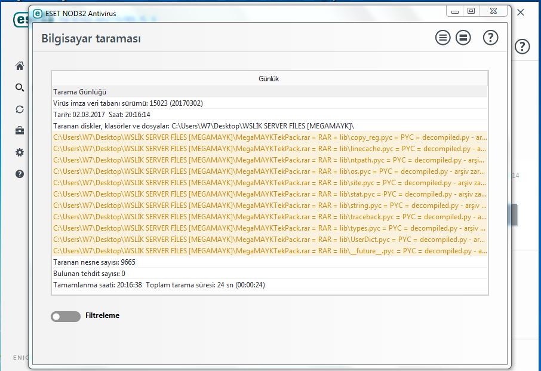Image resolution: width=541 pixels, height=371 pixels.
Task: Select the Tamamlanma saati 20:16:38 row
Action: point(270,285)
